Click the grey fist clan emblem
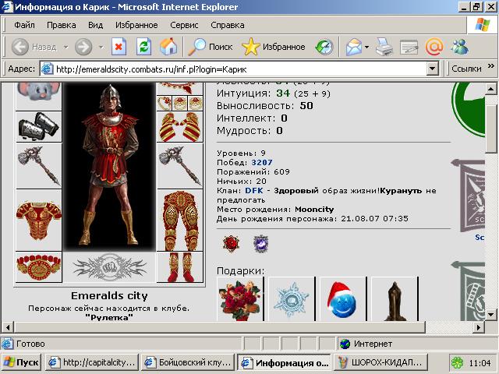The height and width of the screenshot is (374, 499). pos(109,267)
